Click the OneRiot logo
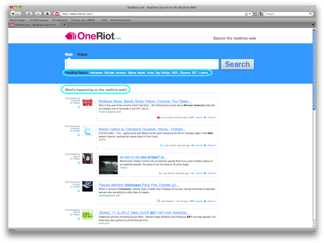 90,36
